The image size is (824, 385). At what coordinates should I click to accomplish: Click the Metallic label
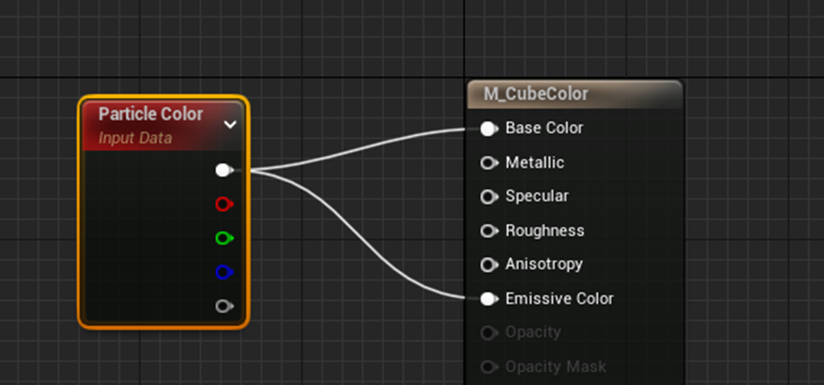(x=535, y=163)
